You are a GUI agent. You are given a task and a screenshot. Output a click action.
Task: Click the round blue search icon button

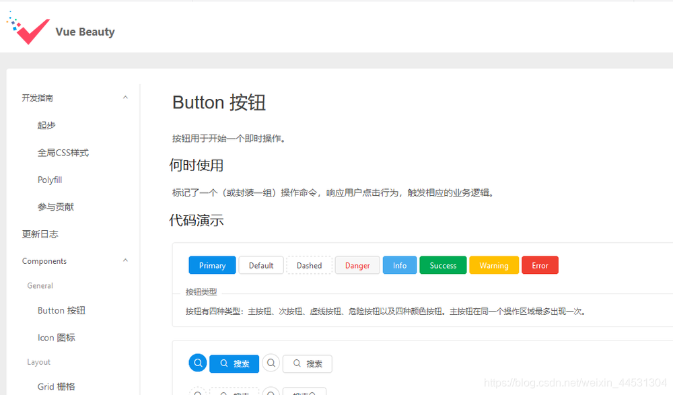[197, 363]
